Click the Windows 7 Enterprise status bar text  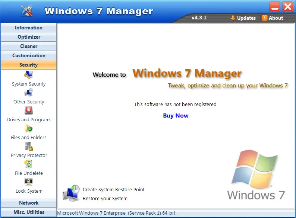coord(116,213)
